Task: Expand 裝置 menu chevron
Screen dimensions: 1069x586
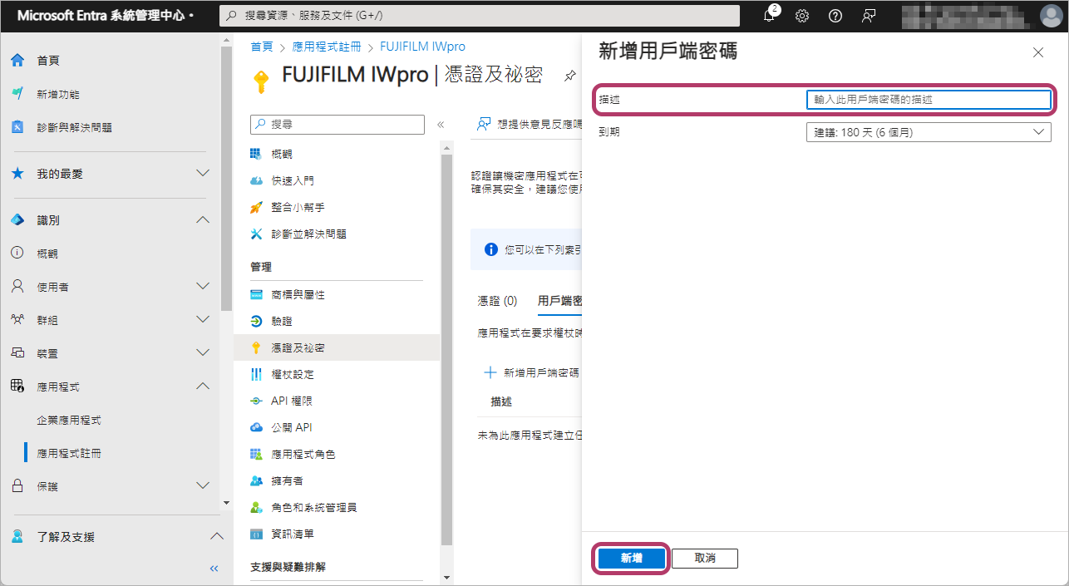Action: (x=202, y=352)
